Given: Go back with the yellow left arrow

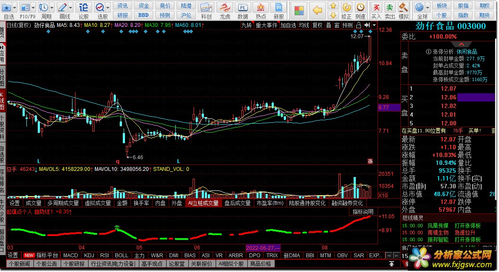Looking at the screenshot, I should (317, 10).
